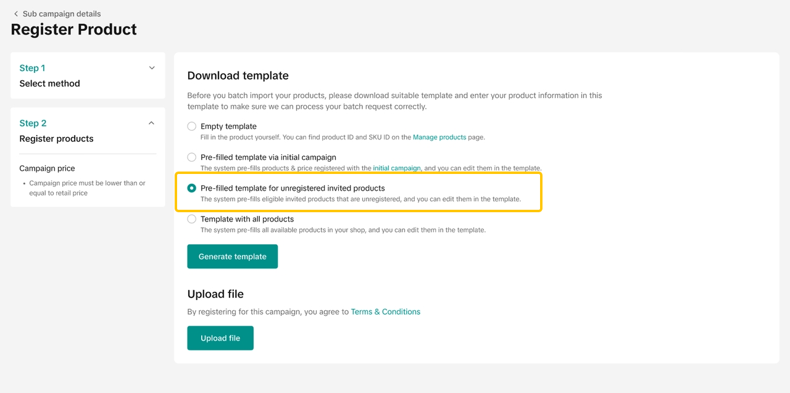The width and height of the screenshot is (790, 393).
Task: Click the back arrow beside Sub campaign details
Action: pos(16,14)
